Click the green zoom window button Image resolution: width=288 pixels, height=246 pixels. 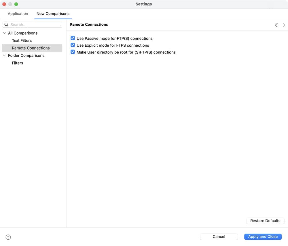click(16, 4)
